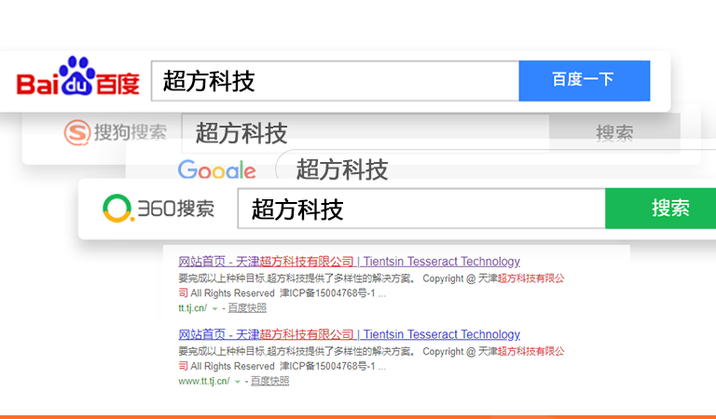
Task: Click the Sogou search logo
Action: point(116,132)
